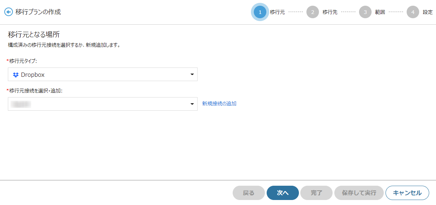Click the 戻る button
Viewport: 436px width, 205px height.
249,193
